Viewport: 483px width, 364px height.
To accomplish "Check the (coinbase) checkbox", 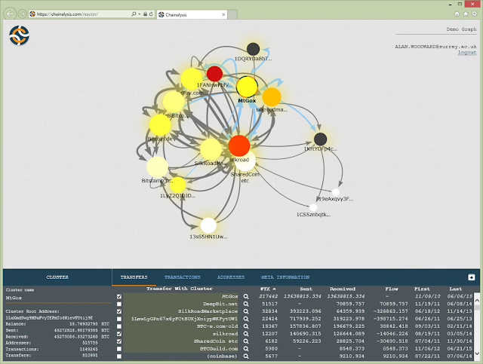I will tap(119, 356).
